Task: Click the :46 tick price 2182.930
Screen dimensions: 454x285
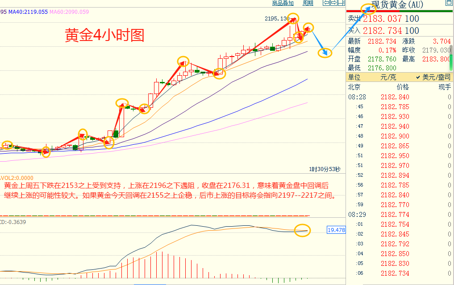Action: (395, 117)
